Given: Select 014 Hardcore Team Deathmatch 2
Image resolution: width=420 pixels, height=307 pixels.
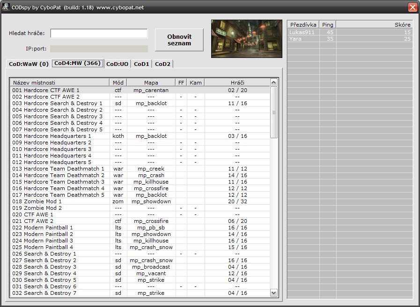Looking at the screenshot, I should click(x=140, y=175).
